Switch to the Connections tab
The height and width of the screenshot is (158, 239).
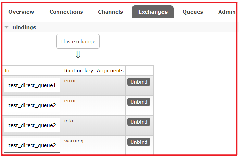pyautogui.click(x=66, y=12)
